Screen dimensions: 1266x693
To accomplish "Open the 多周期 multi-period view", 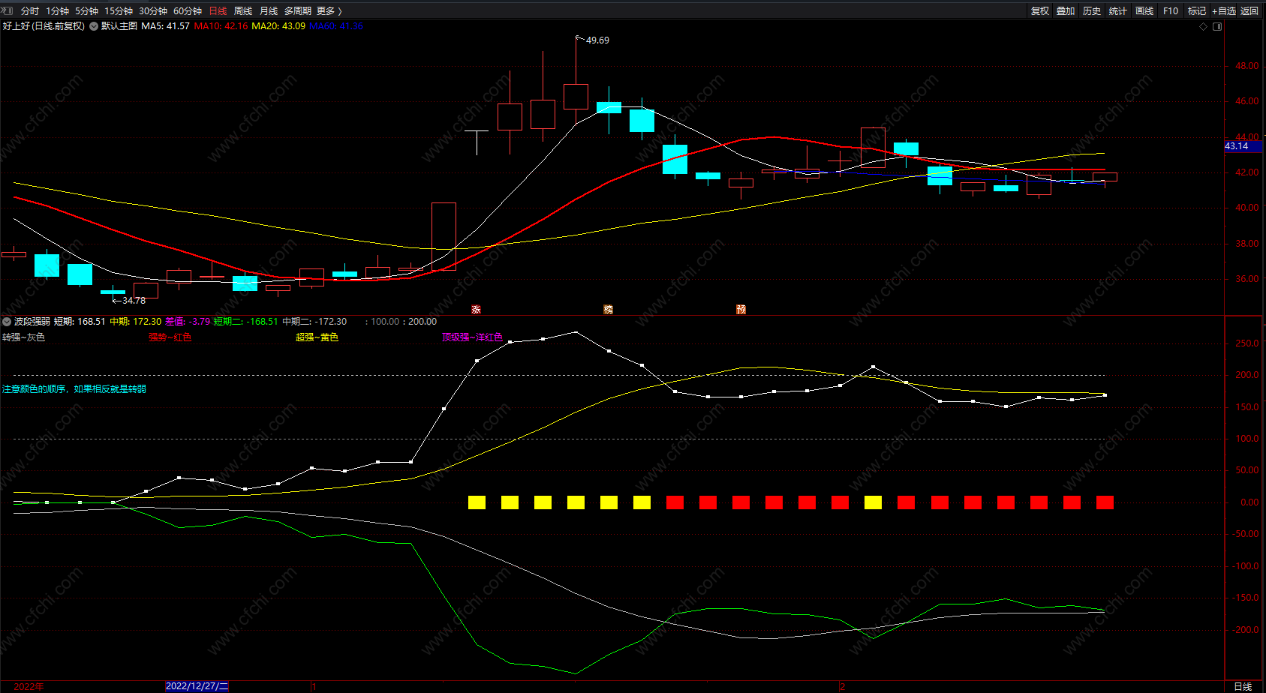I will click(298, 11).
